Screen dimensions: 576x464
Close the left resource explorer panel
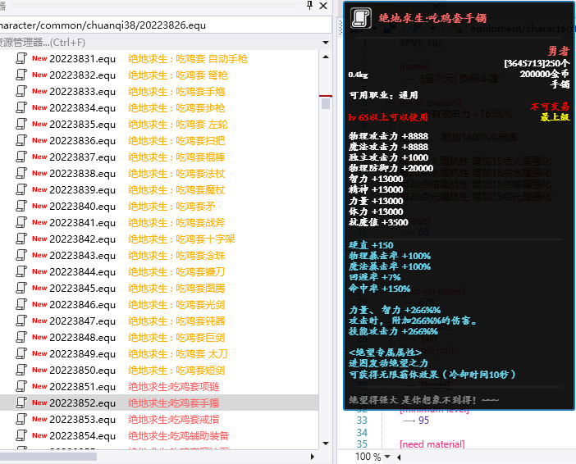point(324,6)
